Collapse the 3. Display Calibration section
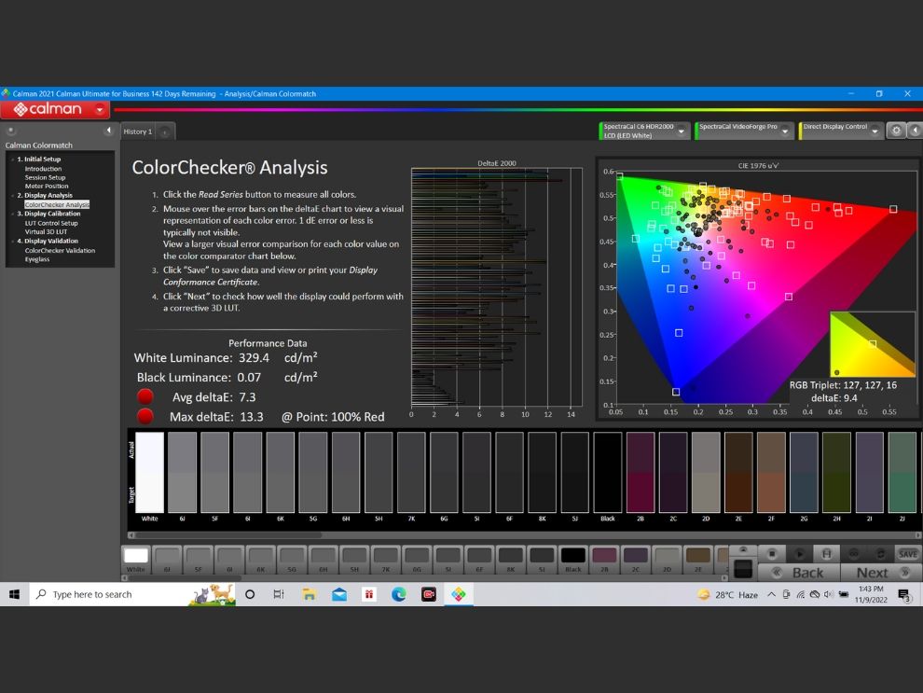This screenshot has height=693, width=923. 12,214
